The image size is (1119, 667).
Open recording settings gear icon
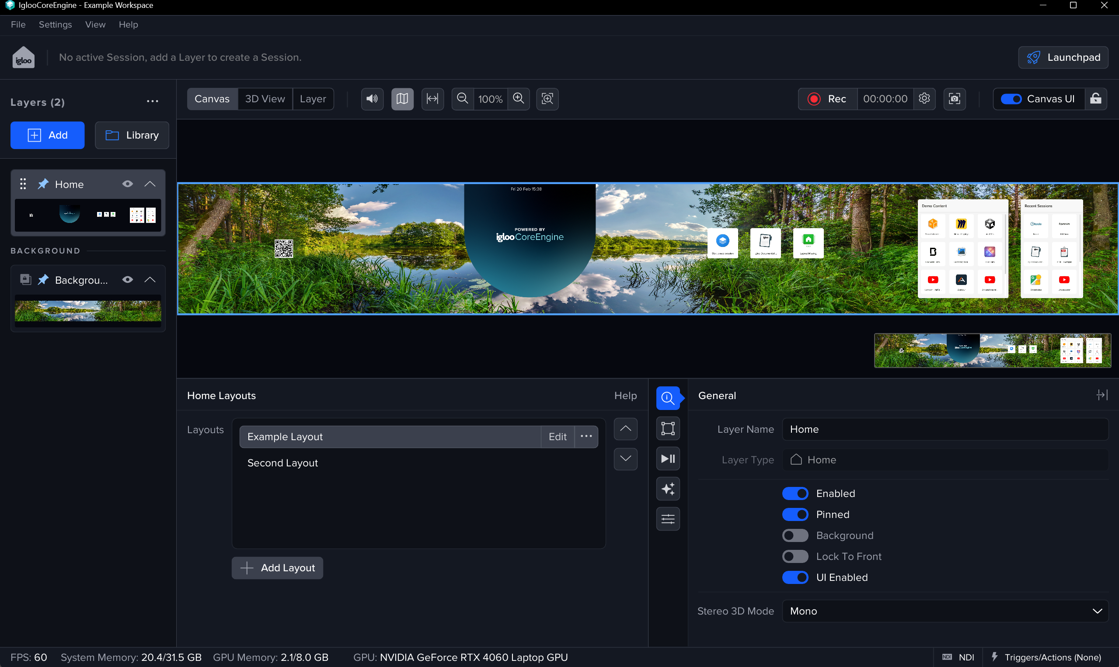pyautogui.click(x=924, y=99)
